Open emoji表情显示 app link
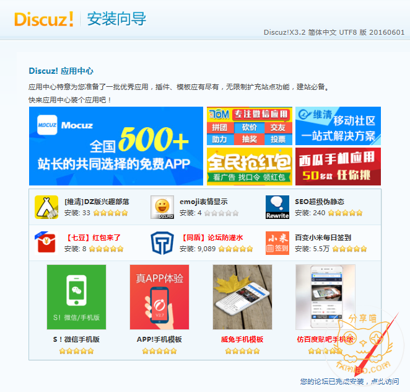410x392 pixels. click(x=203, y=202)
